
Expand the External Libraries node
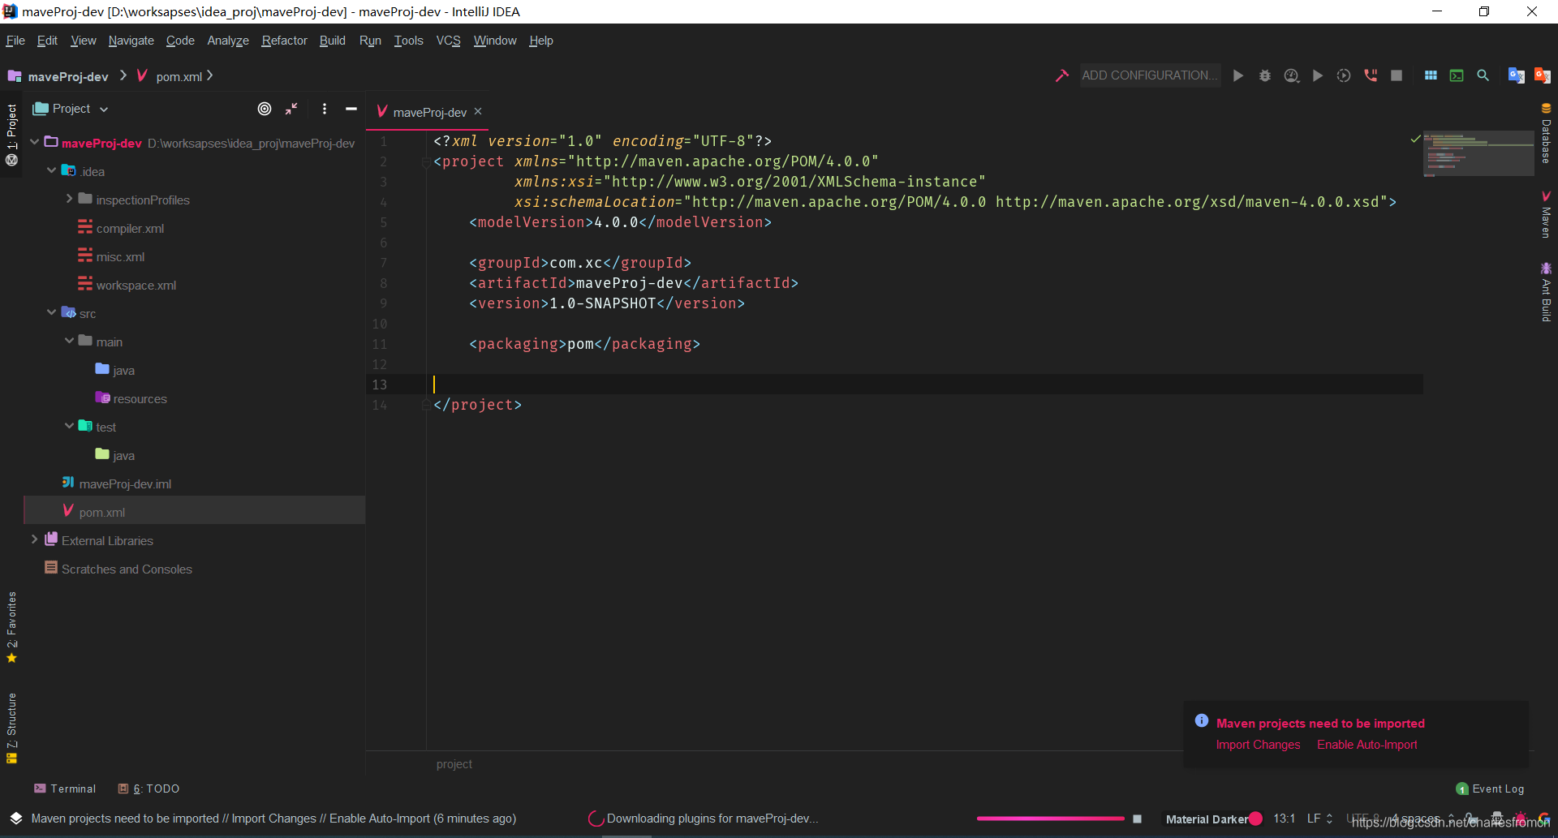(x=35, y=539)
